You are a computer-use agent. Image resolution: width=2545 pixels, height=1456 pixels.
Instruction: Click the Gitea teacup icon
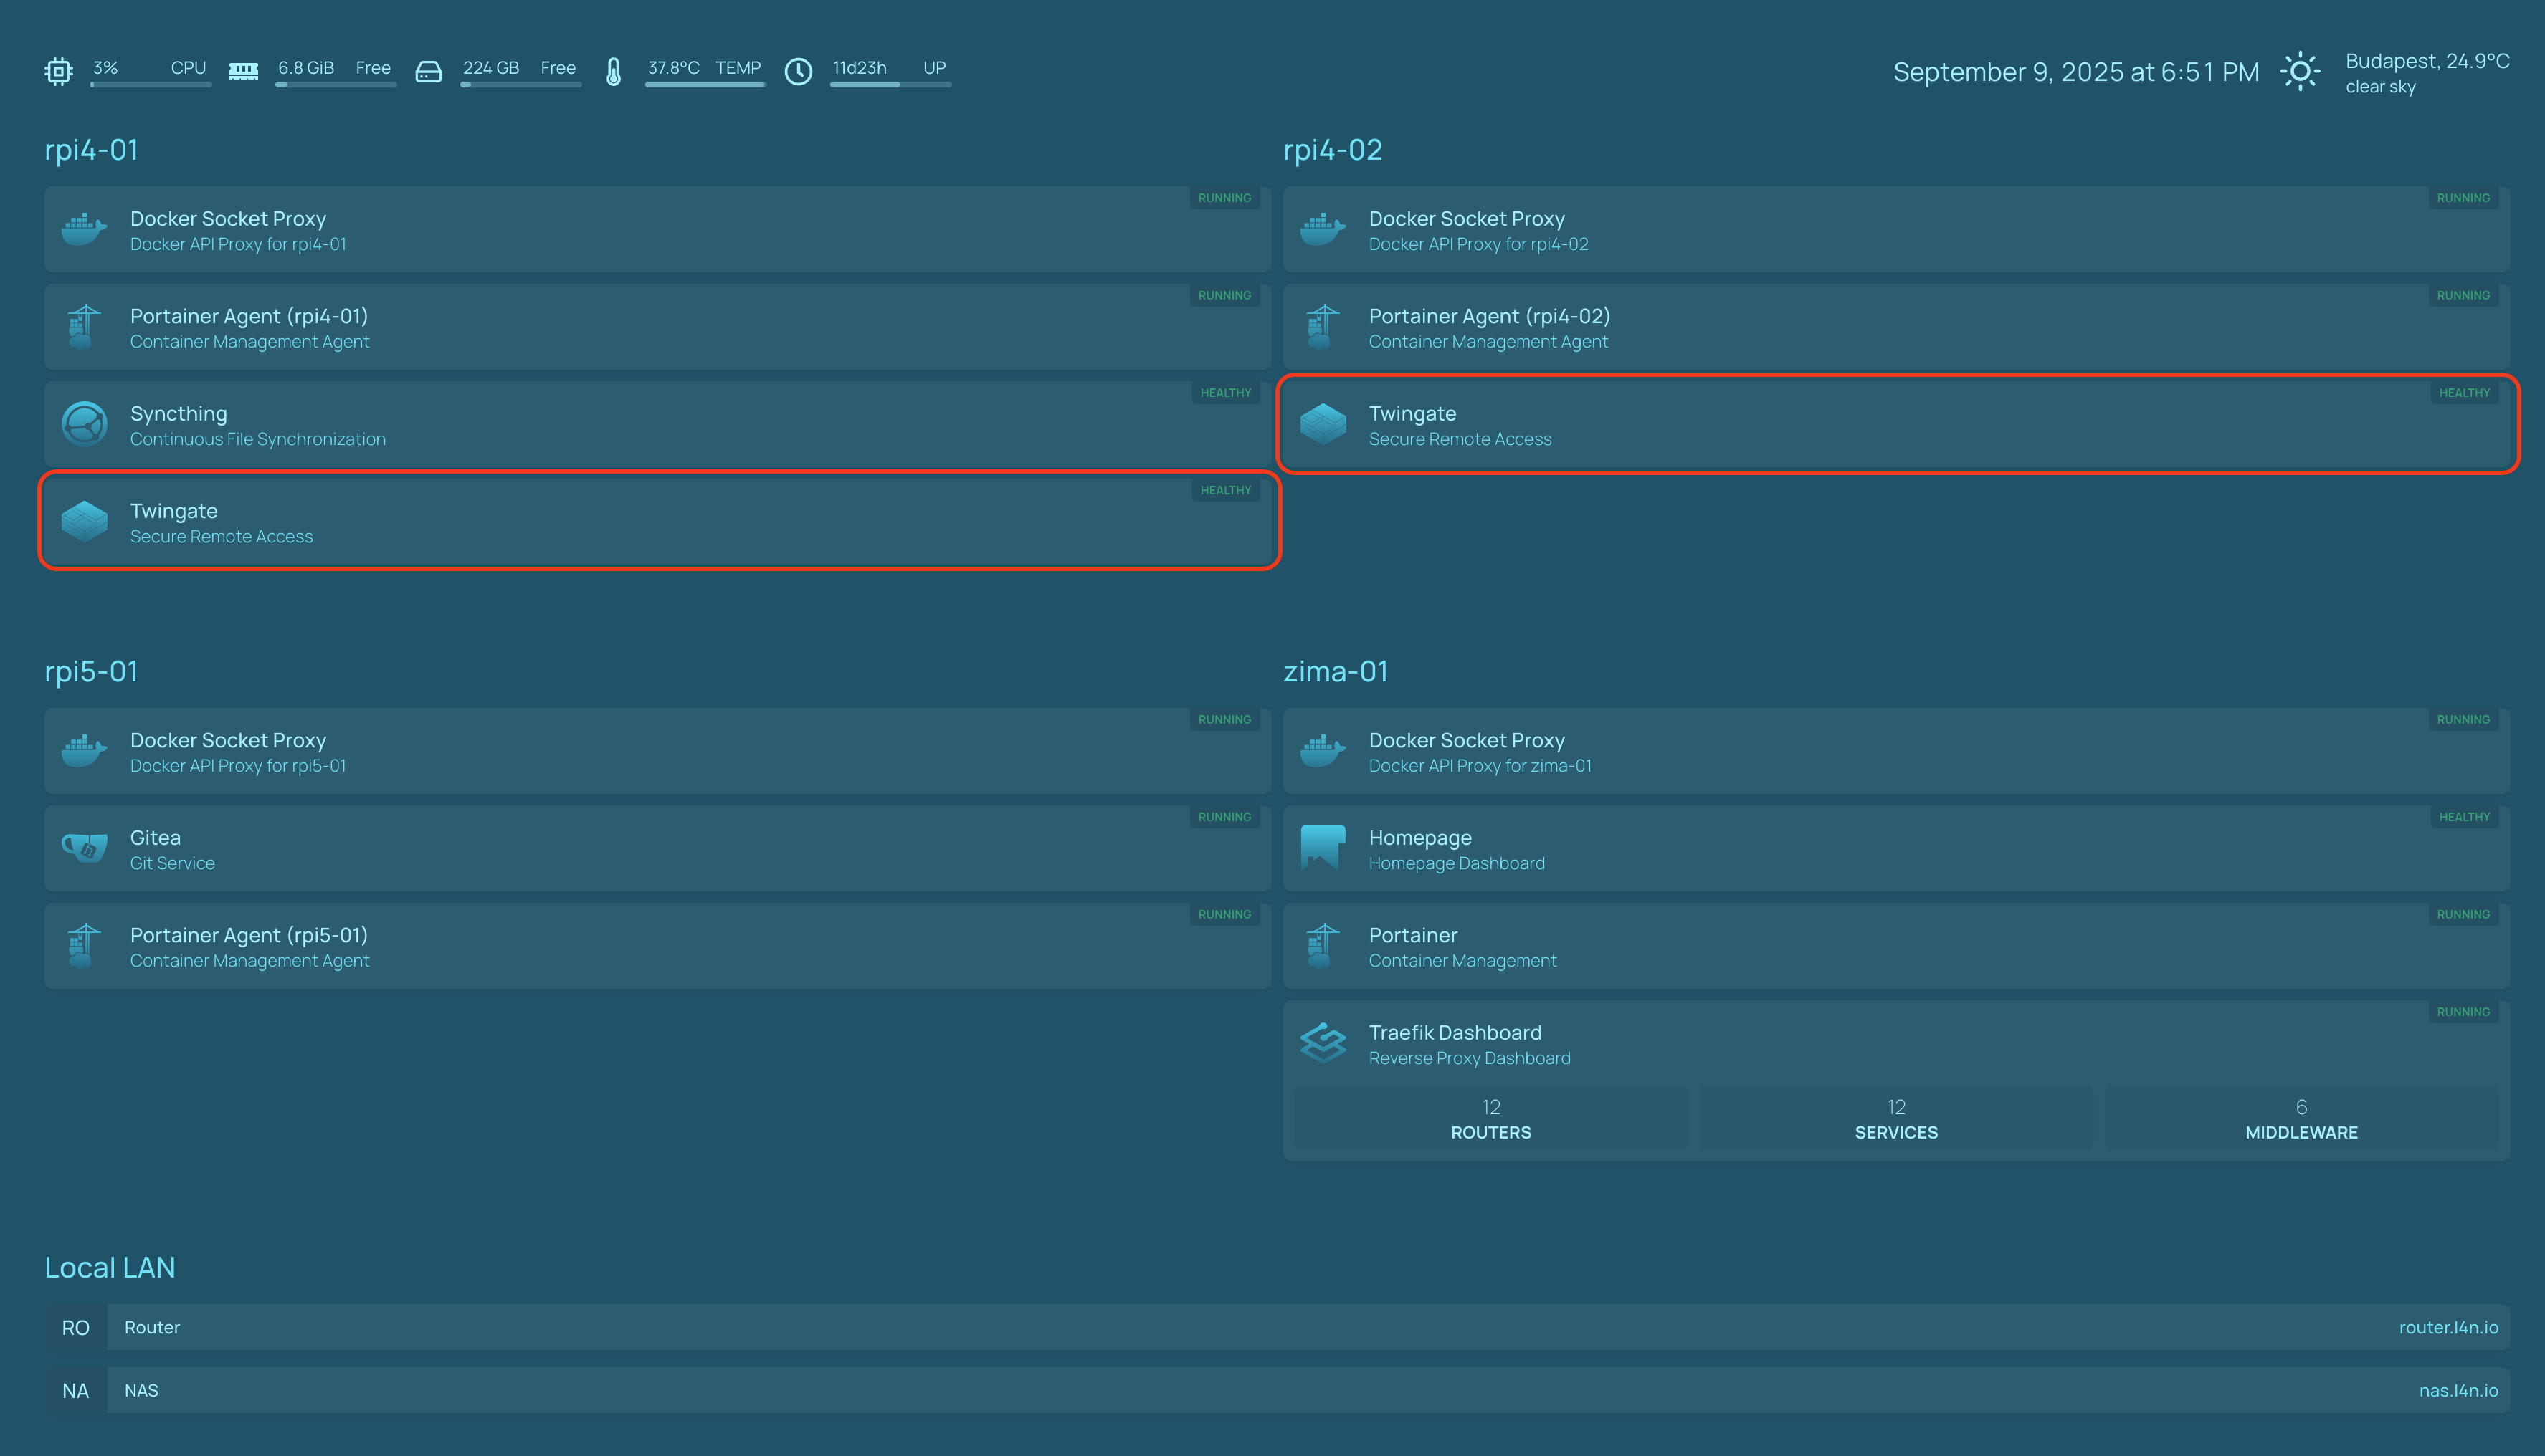84,848
